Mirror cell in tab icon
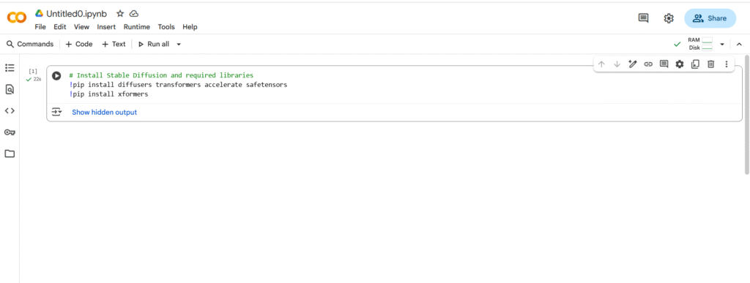Screen dimensions: 750x283 695,64
